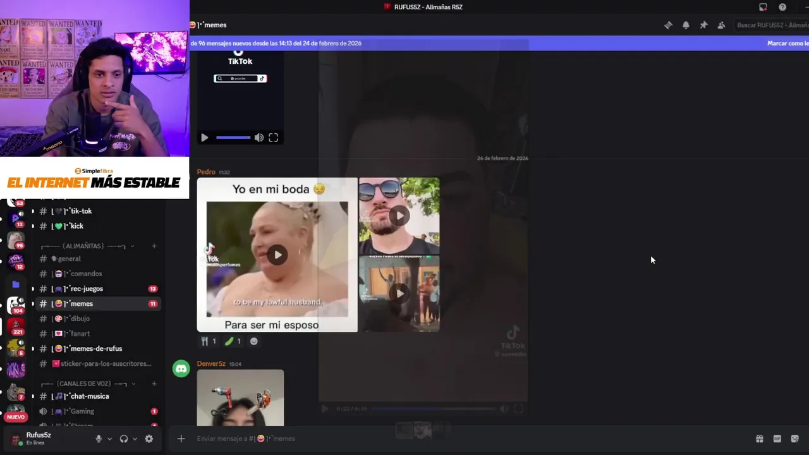Add a channel to CANALES DE VOZ category
Image resolution: width=809 pixels, height=455 pixels.
[154, 384]
